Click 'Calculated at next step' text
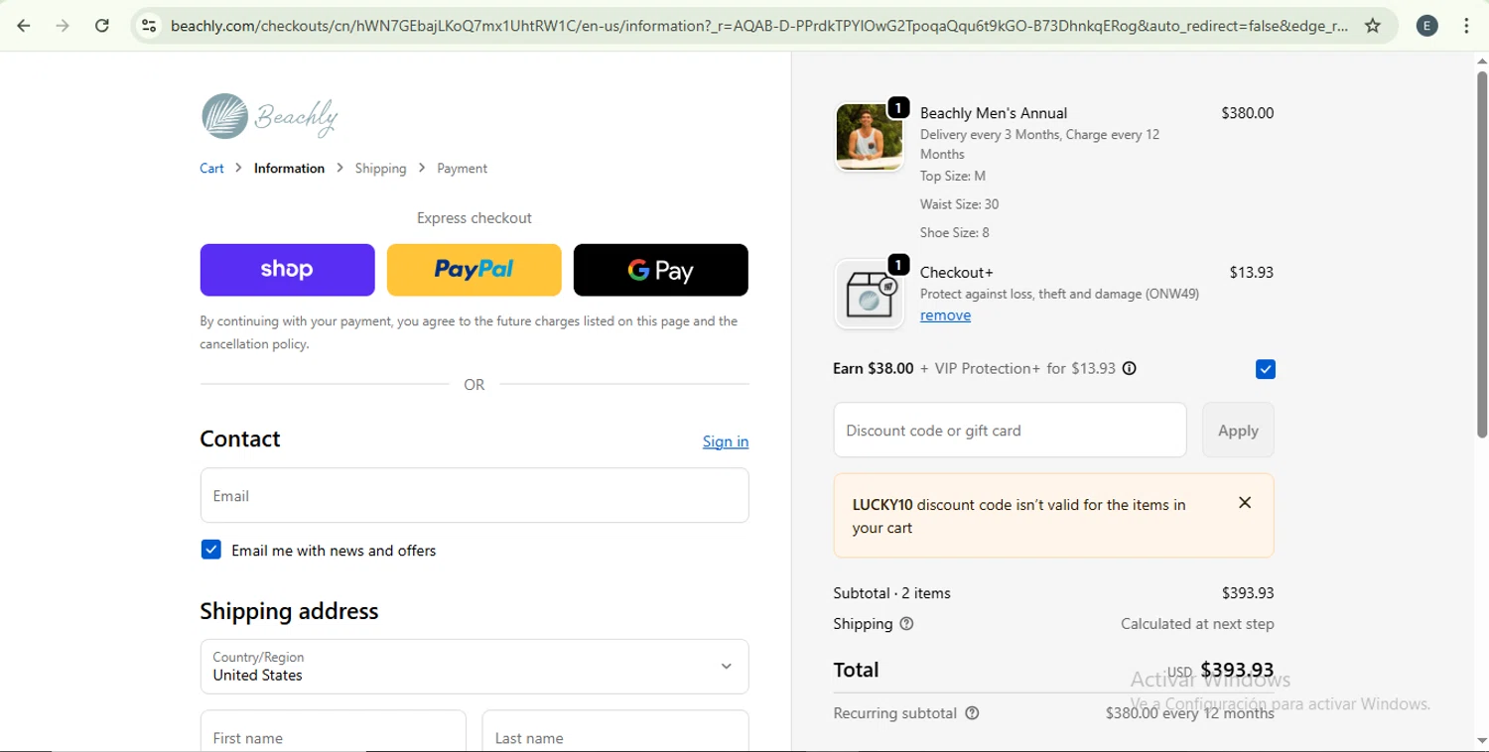The width and height of the screenshot is (1489, 752). point(1197,624)
